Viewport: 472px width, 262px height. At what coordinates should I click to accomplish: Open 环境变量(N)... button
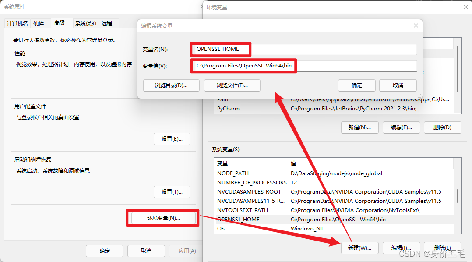(x=163, y=218)
